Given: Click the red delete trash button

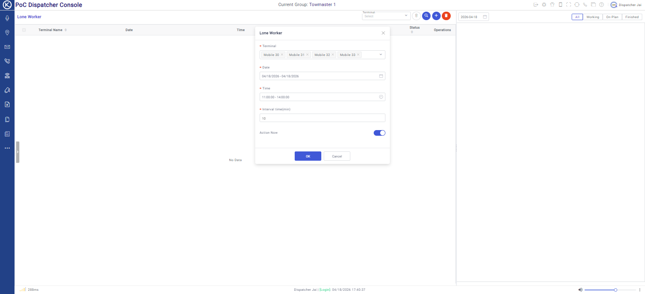Looking at the screenshot, I should click(x=446, y=16).
